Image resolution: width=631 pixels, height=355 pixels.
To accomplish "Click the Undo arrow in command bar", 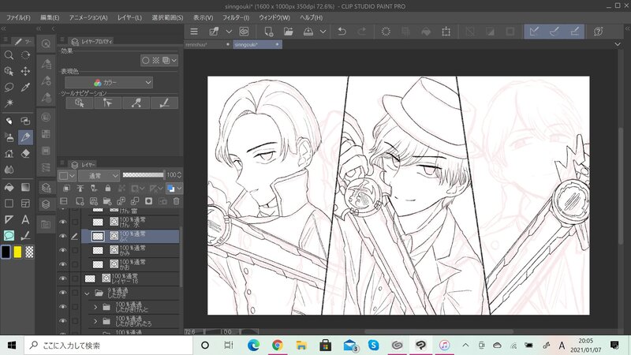I will [x=342, y=32].
